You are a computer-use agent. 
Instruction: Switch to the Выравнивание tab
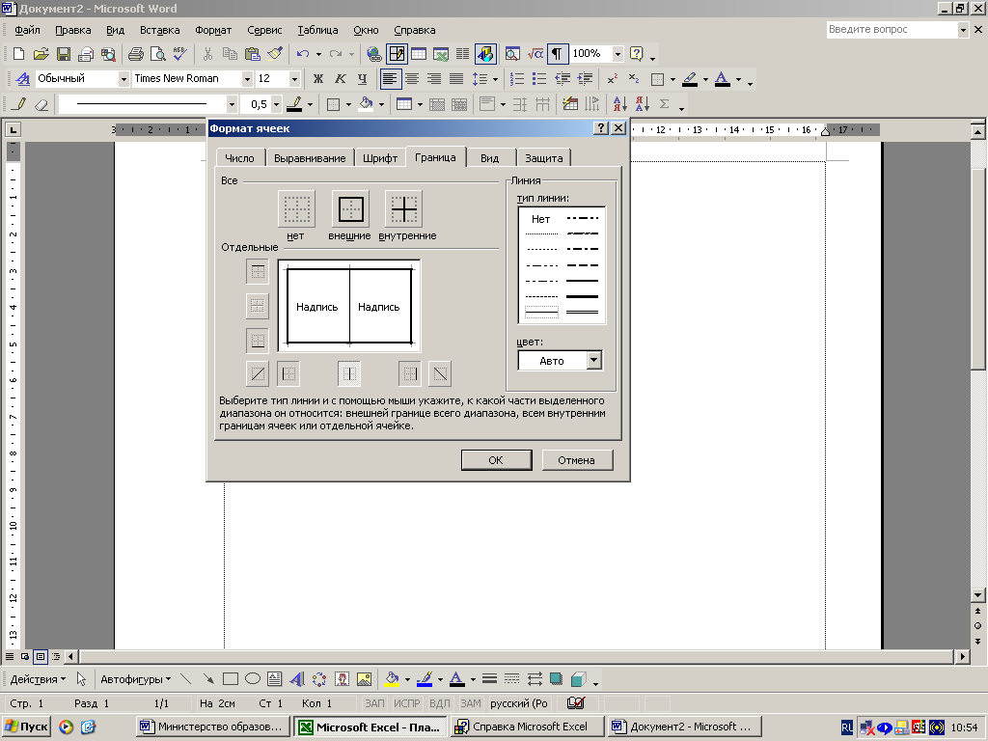tap(310, 158)
